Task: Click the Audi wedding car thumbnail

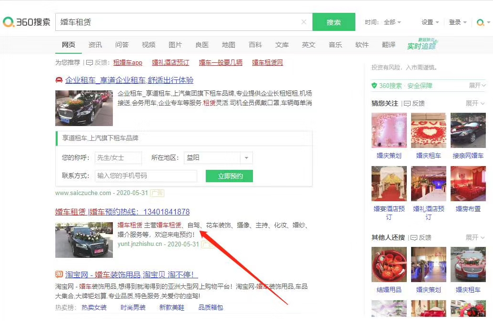Action: (x=84, y=240)
